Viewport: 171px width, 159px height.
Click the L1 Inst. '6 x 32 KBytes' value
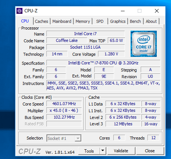123,110
